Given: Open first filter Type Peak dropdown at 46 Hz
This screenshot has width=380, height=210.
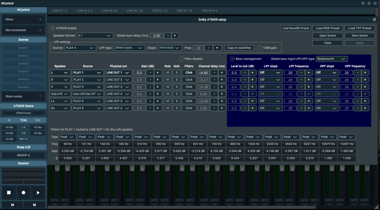Looking at the screenshot, I should coord(67,137).
